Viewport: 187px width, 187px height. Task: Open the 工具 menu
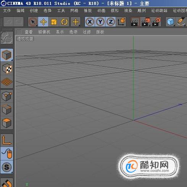coord(61,11)
